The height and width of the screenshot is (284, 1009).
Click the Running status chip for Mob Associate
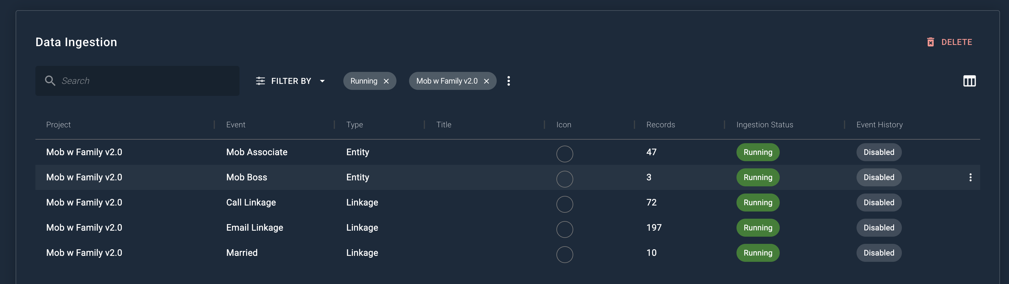758,152
